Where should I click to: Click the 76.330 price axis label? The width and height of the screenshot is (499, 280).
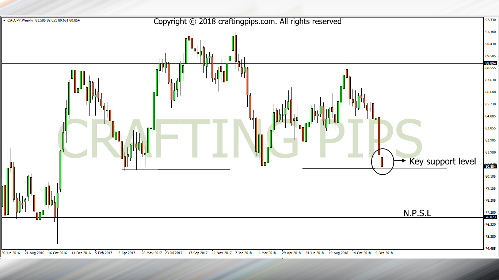tap(490, 225)
